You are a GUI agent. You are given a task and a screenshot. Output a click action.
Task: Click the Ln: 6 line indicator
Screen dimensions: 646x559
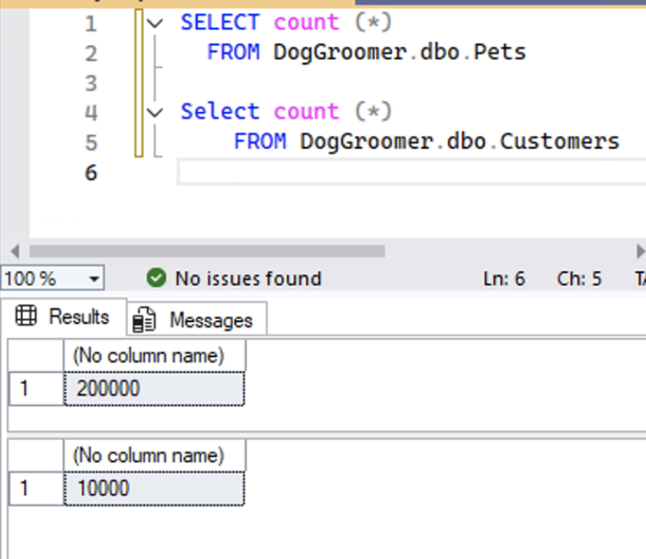(504, 279)
